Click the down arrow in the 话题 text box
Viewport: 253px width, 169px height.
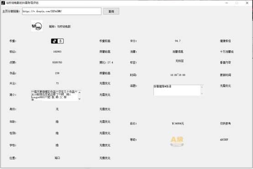pos(202,93)
